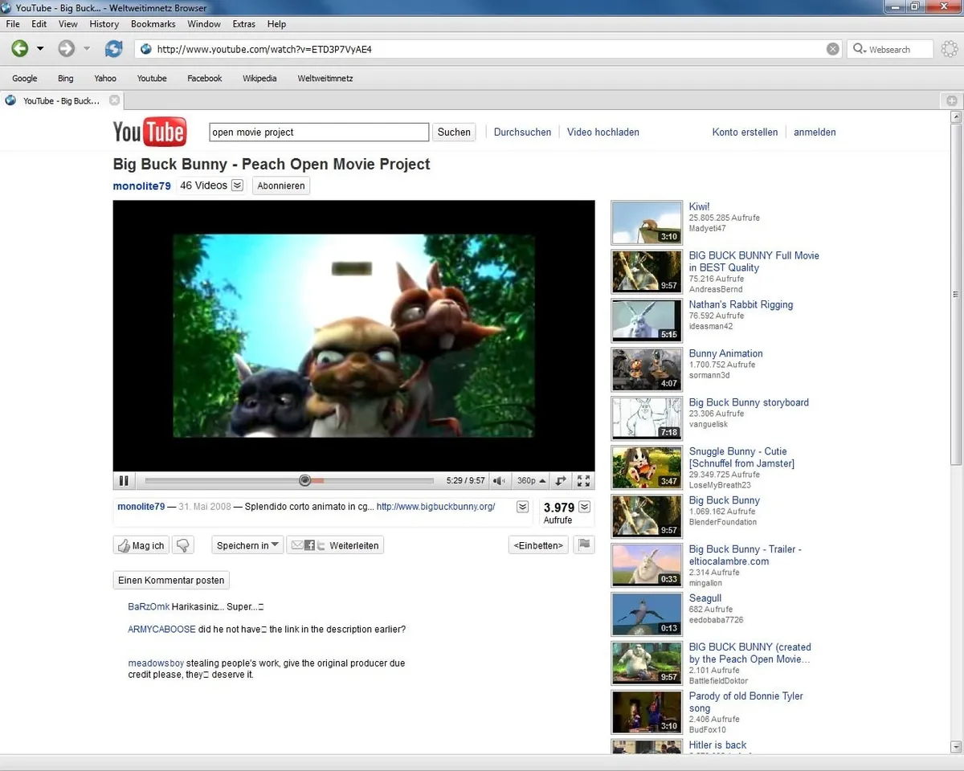Open the Bookmarks menu
This screenshot has width=964, height=771.
click(x=153, y=24)
